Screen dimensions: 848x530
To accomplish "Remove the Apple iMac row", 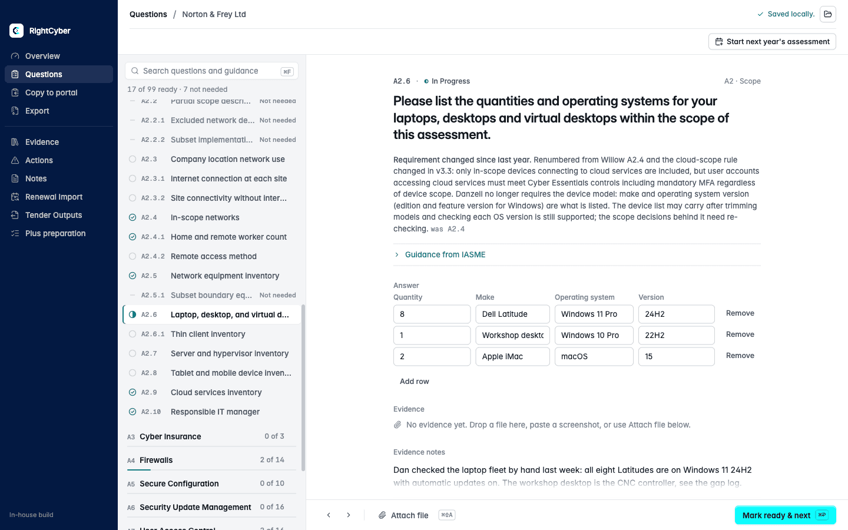I will tap(740, 356).
